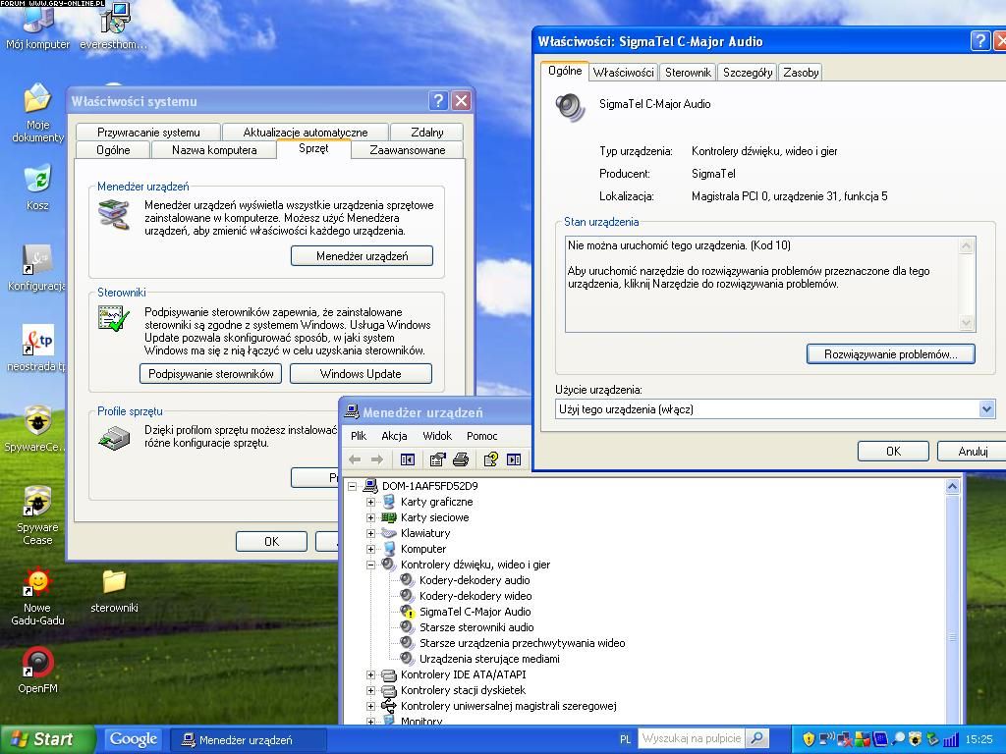Image resolution: width=1006 pixels, height=754 pixels.
Task: Toggle the console tree icon in the toolbar
Action: point(408,459)
